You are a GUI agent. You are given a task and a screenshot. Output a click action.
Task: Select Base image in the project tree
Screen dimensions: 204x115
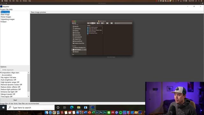(5, 14)
